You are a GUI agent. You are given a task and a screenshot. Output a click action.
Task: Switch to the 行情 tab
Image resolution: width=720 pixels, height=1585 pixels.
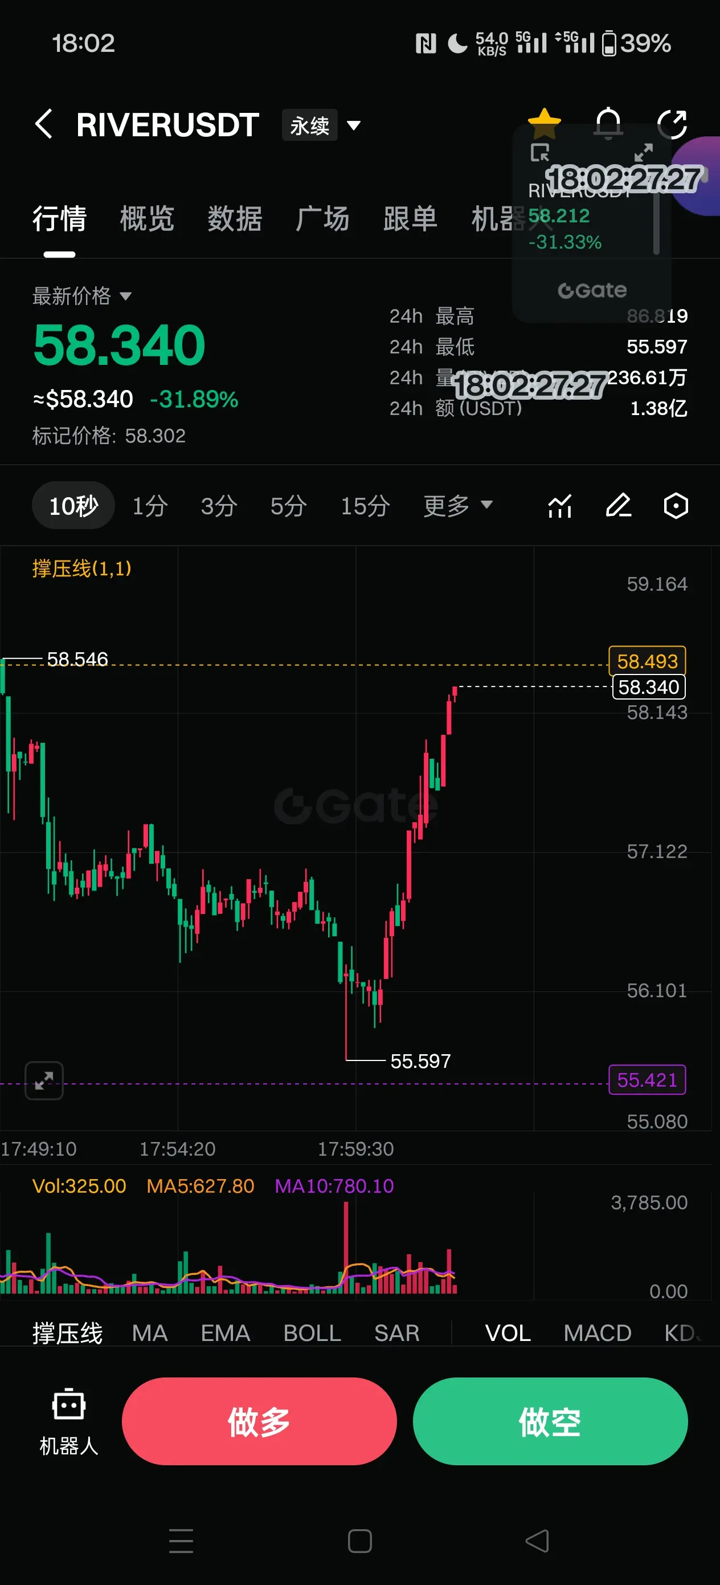[60, 218]
